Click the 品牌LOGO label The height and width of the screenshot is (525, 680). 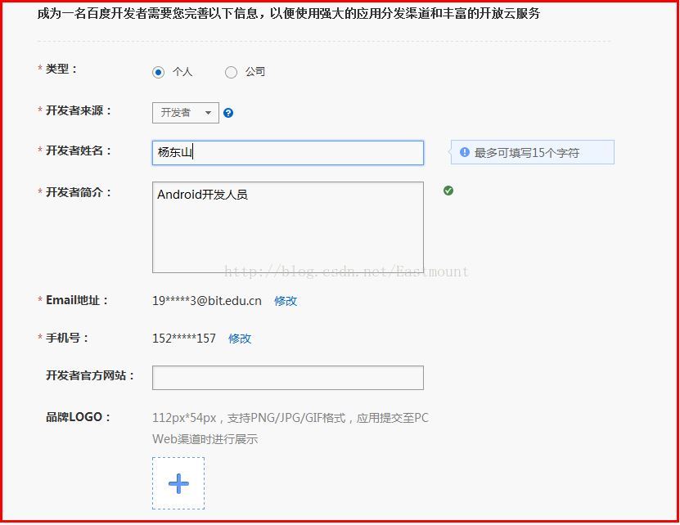[x=78, y=417]
